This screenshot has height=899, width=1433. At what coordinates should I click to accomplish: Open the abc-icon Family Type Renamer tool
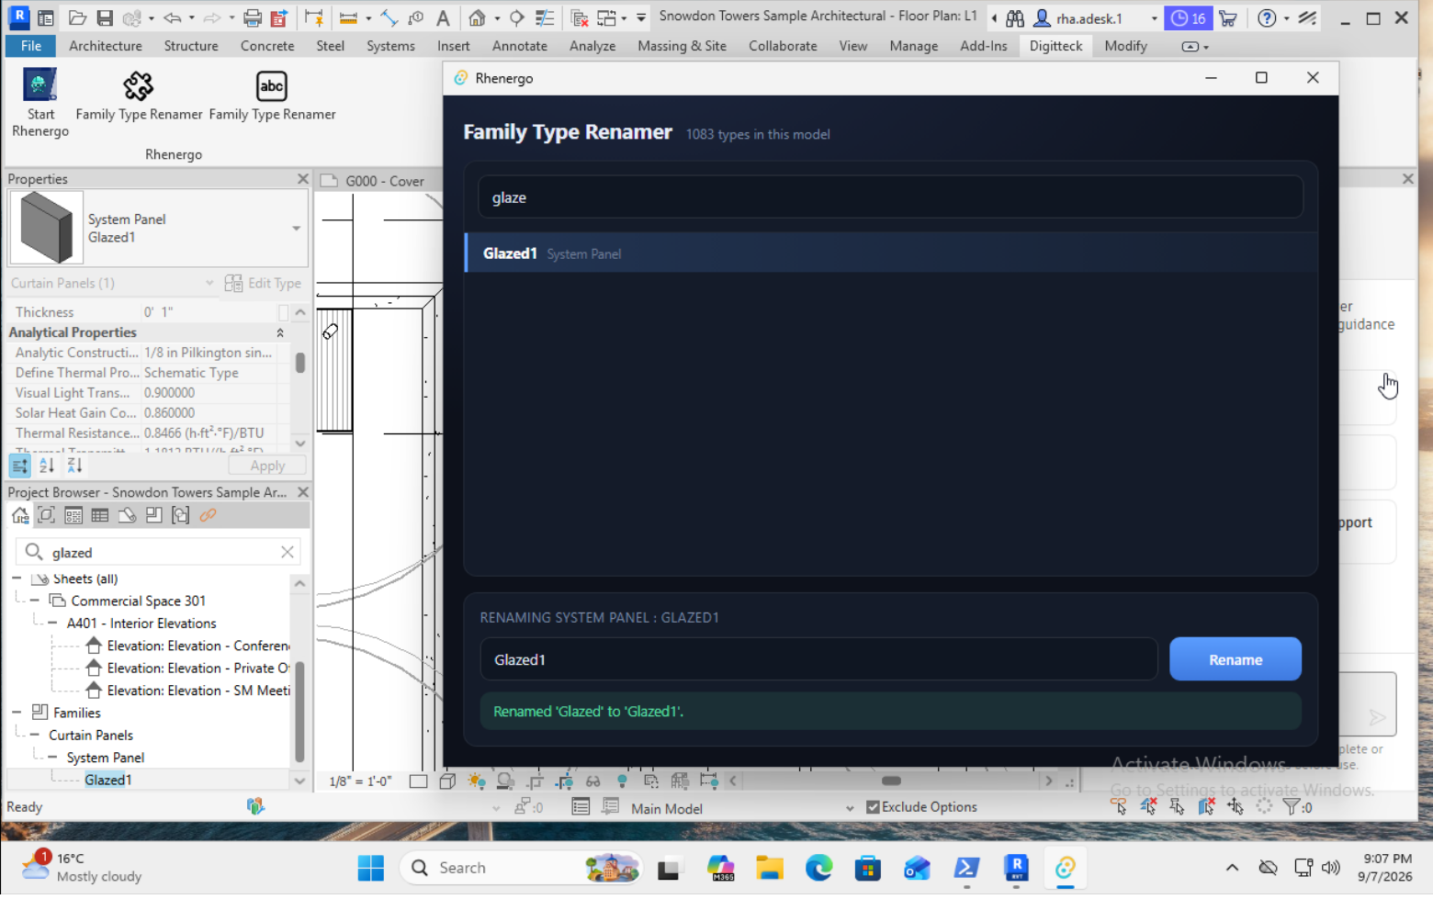point(272,96)
